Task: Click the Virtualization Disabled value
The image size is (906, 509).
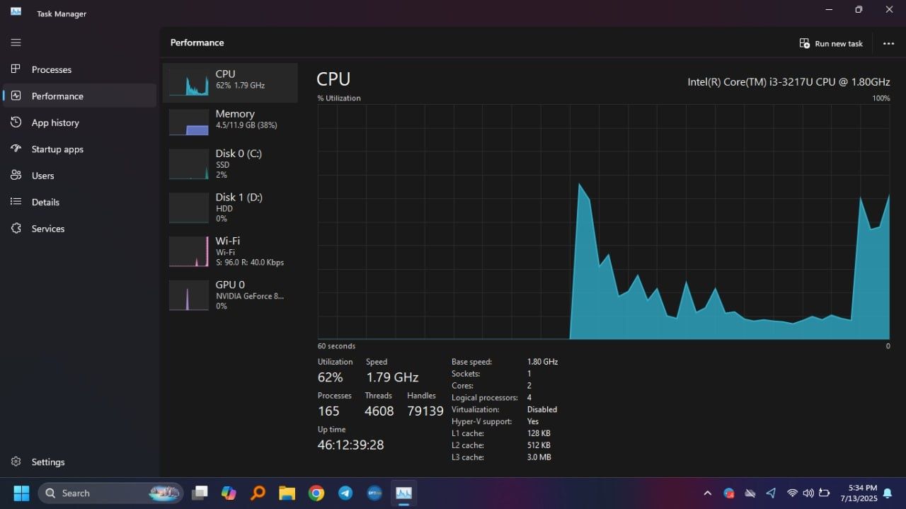Action: point(542,409)
